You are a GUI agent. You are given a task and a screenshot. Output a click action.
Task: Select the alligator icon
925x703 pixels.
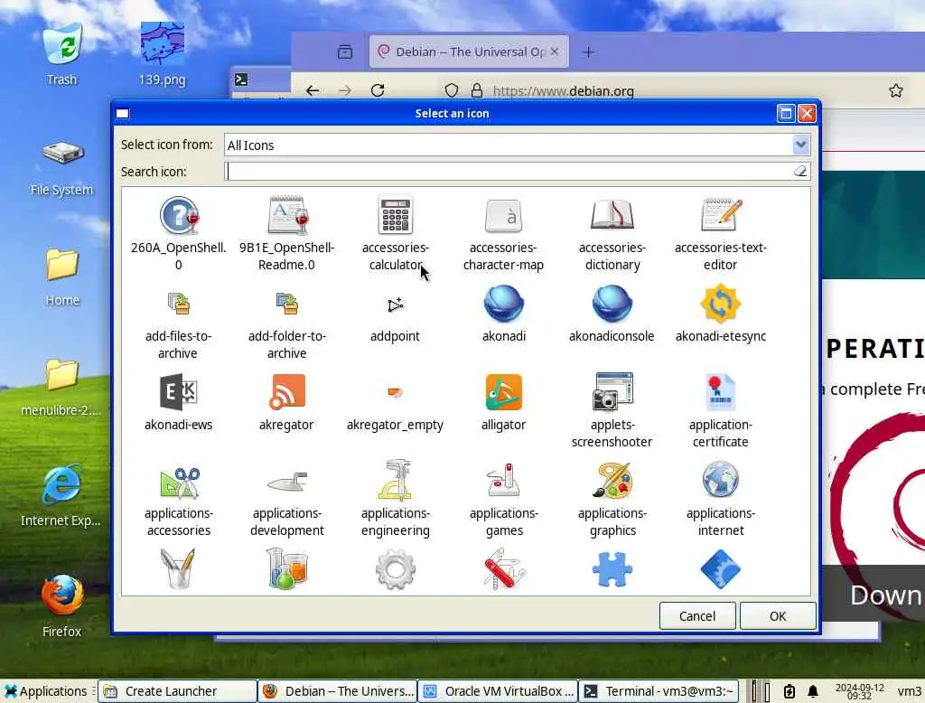(503, 392)
